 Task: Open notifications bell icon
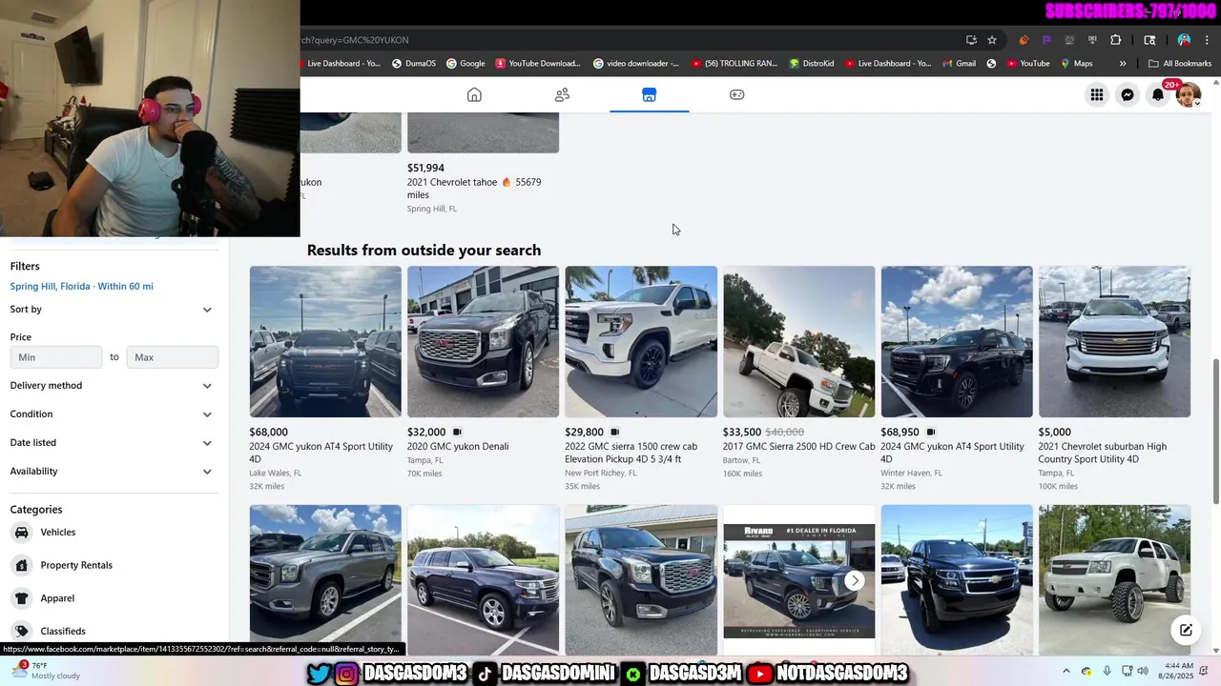point(1158,94)
